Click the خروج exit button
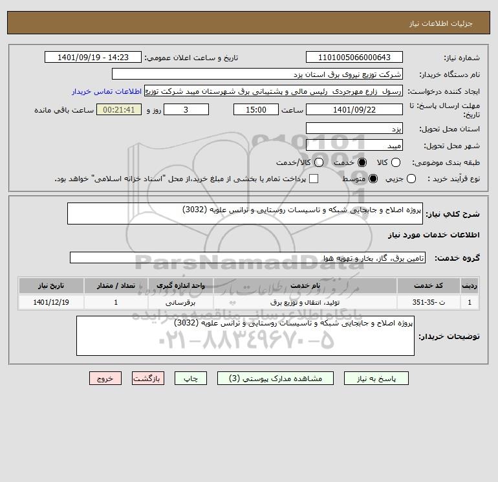 (x=105, y=378)
